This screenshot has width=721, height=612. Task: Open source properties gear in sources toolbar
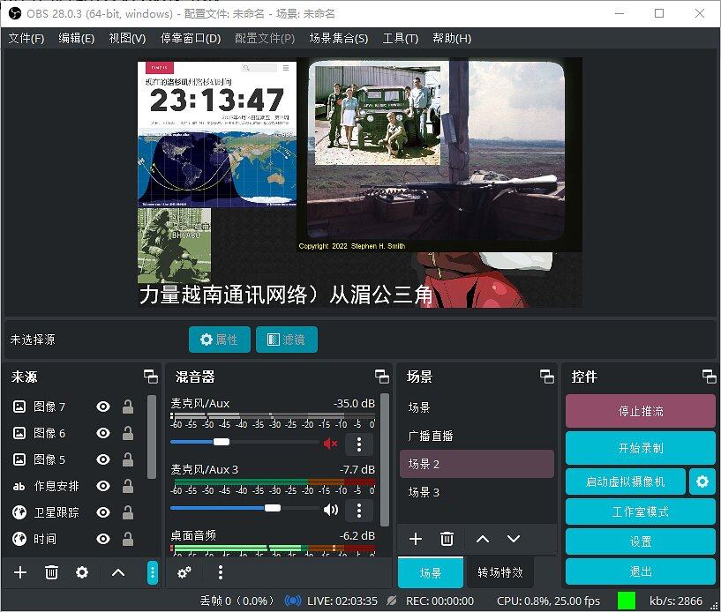tap(82, 572)
